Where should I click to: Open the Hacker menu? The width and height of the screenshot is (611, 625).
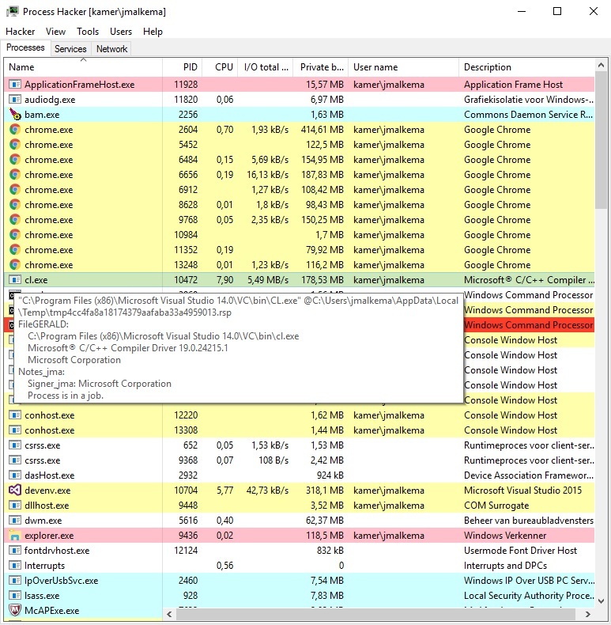click(x=21, y=32)
